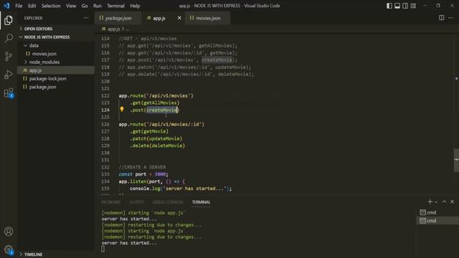Select the second cmd terminal instance
Viewport: 459px width, 258px height.
coord(437,221)
